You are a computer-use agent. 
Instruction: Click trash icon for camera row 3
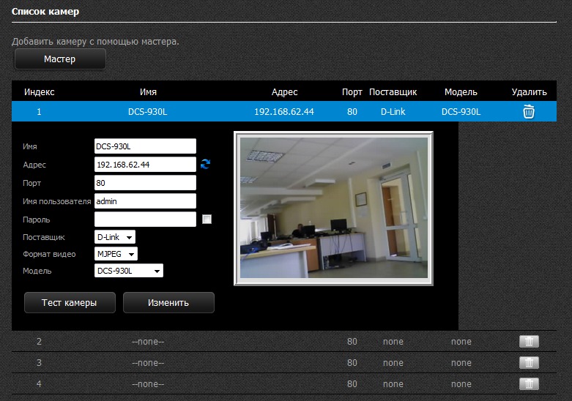point(529,363)
